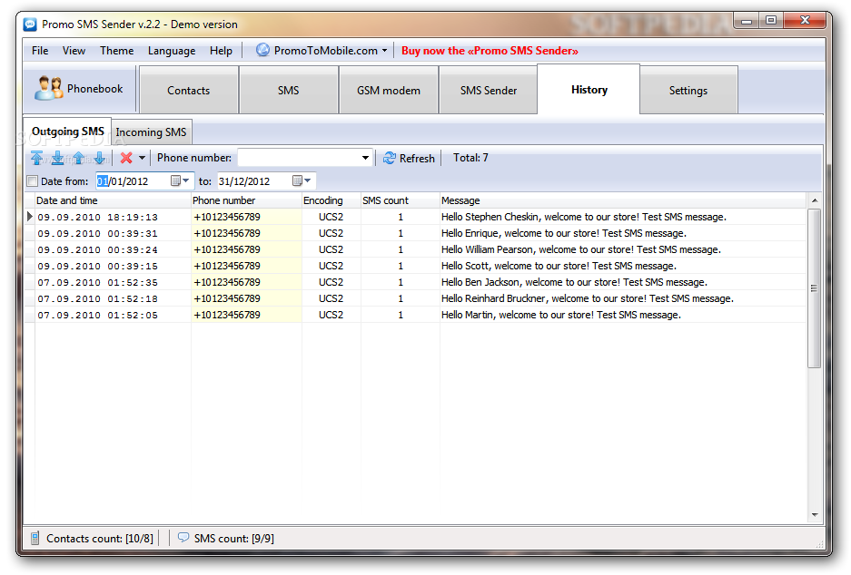Jump to the first record arrow icon
Viewport: 851px width, 575px height.
[37, 158]
